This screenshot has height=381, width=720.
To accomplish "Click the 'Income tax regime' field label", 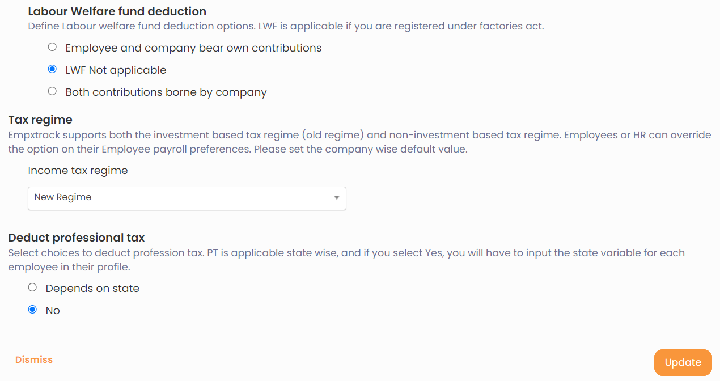I will tap(78, 171).
